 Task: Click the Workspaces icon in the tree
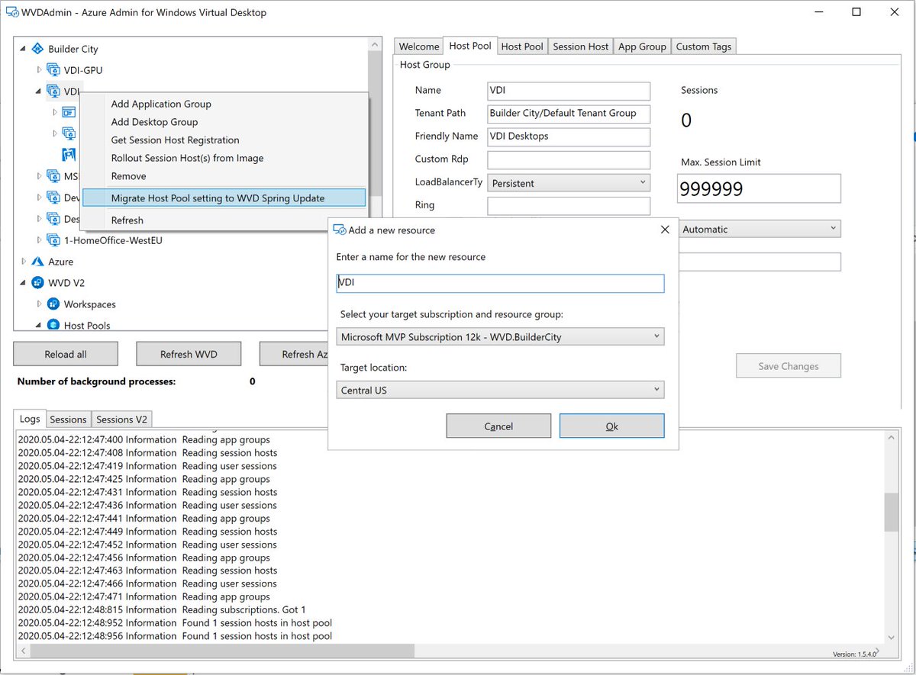[x=54, y=304]
